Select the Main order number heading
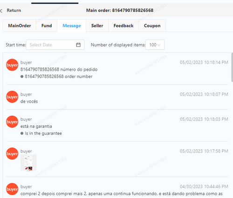This screenshot has height=198, width=233. pos(120,10)
